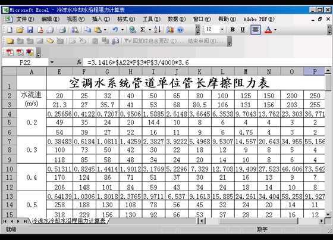Image resolution: width=333 pixels, height=240 pixels.
Task: Click the Copy icon in the toolbar
Action: pyautogui.click(x=88, y=30)
